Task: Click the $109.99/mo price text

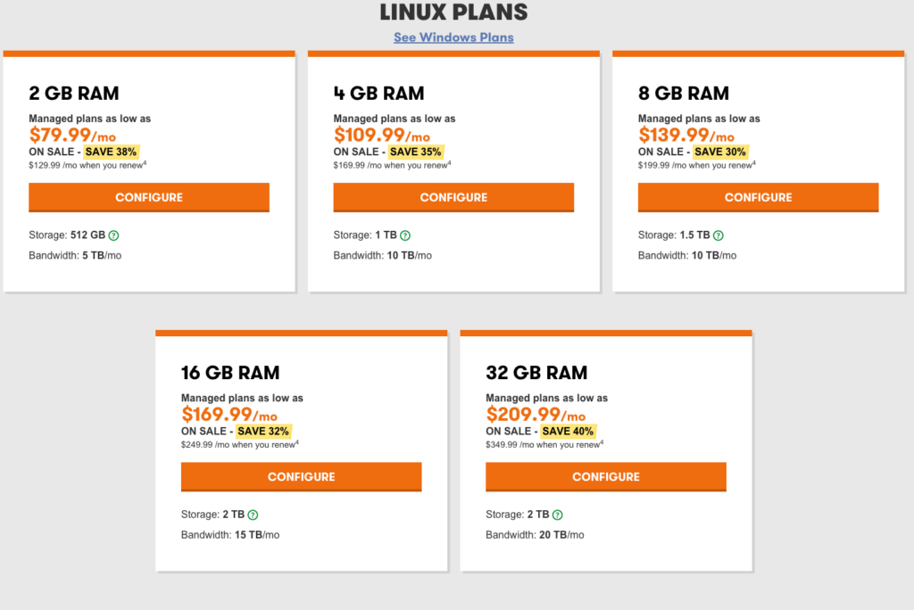Action: pyautogui.click(x=382, y=136)
